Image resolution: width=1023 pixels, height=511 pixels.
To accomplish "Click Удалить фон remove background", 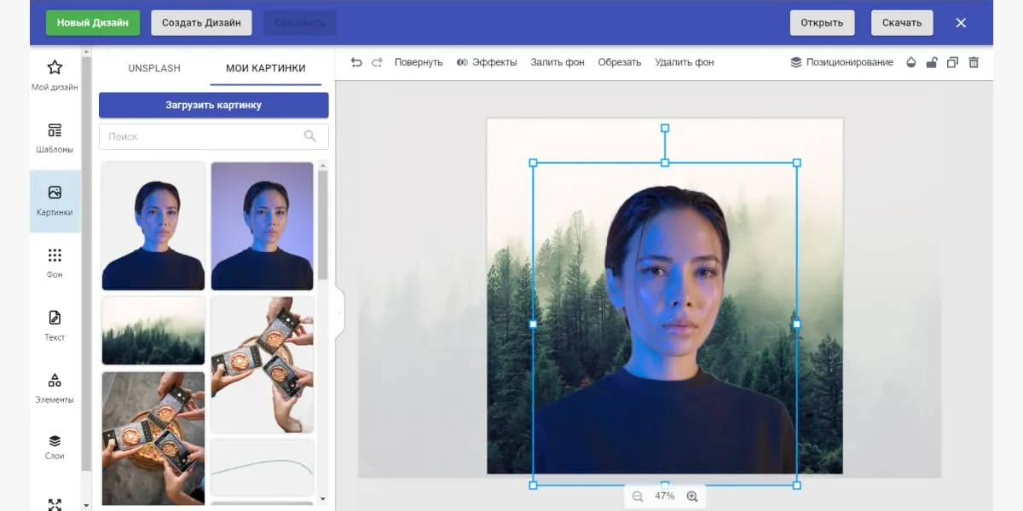I will coord(685,62).
